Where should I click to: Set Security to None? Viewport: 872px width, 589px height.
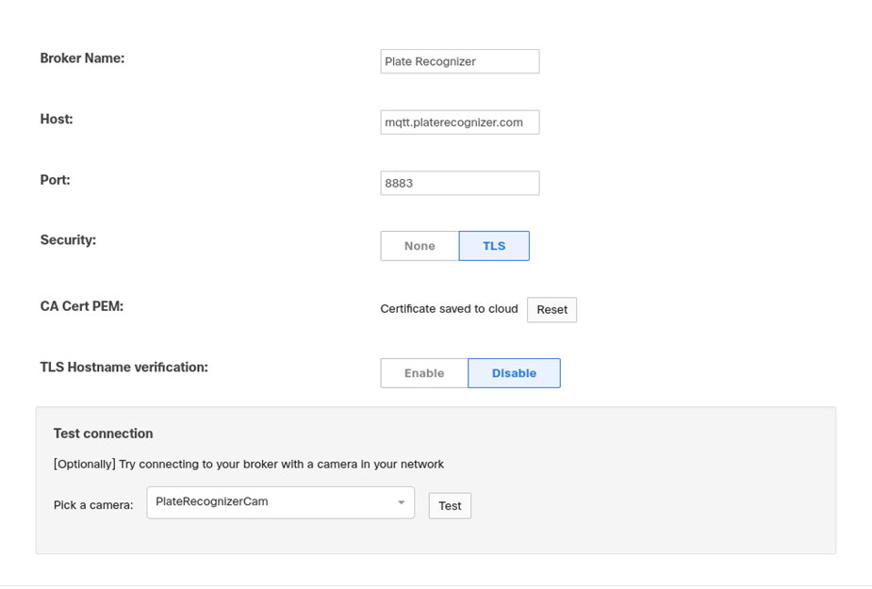(420, 246)
